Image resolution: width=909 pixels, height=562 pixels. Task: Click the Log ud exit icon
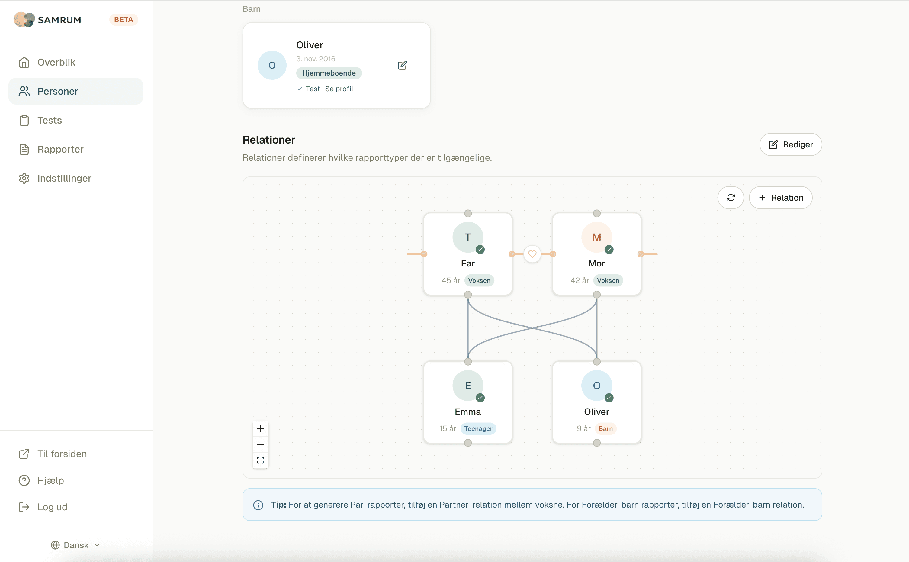coord(24,507)
